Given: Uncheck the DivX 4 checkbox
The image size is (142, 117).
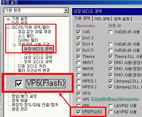Looking at the screenshot, I should [79, 44].
